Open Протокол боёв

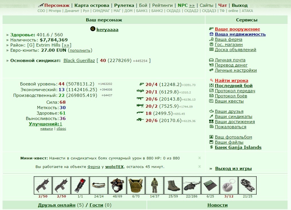click(x=231, y=96)
